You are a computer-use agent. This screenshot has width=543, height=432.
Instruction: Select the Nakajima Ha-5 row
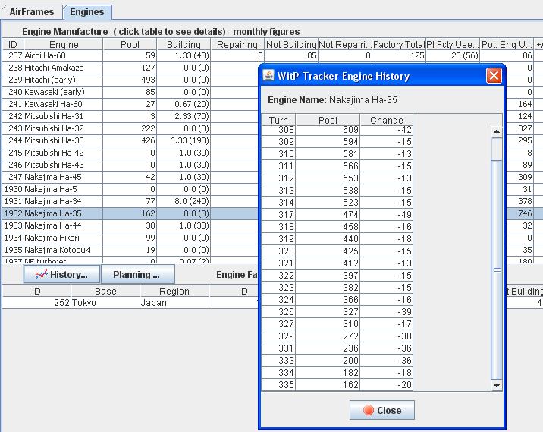130,189
